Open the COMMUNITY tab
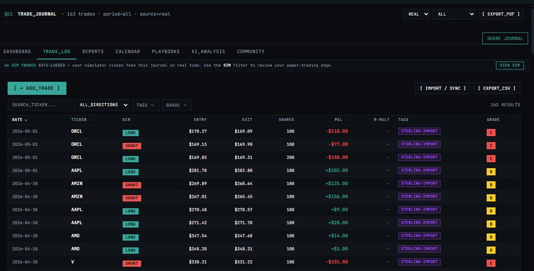Viewport: 534px width, 271px height. 251,52
